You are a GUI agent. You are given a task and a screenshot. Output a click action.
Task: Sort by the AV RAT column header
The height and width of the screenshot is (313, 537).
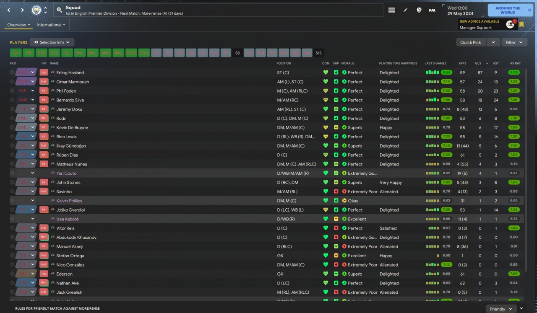tap(515, 63)
